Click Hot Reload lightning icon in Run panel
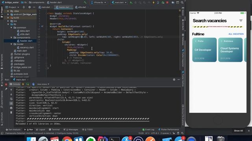The width and height of the screenshot is (252, 141). pos(23,84)
